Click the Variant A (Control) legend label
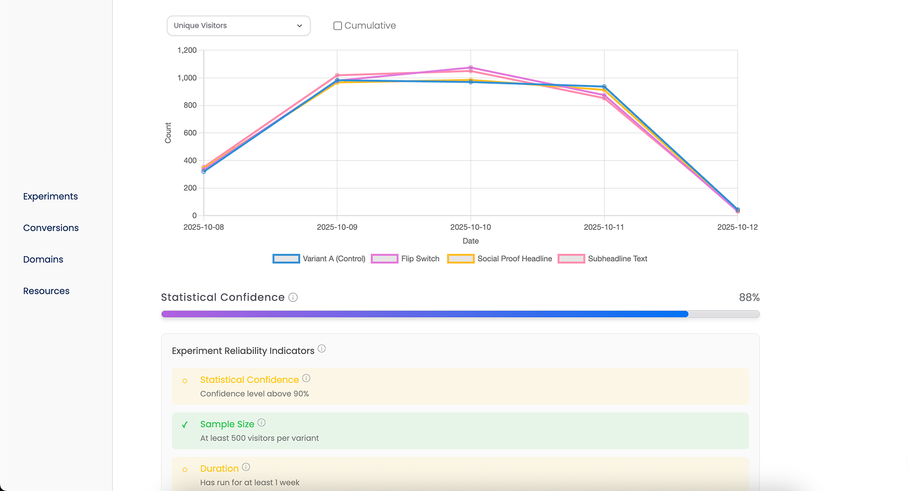Viewport: 908px width, 491px height. pos(334,259)
